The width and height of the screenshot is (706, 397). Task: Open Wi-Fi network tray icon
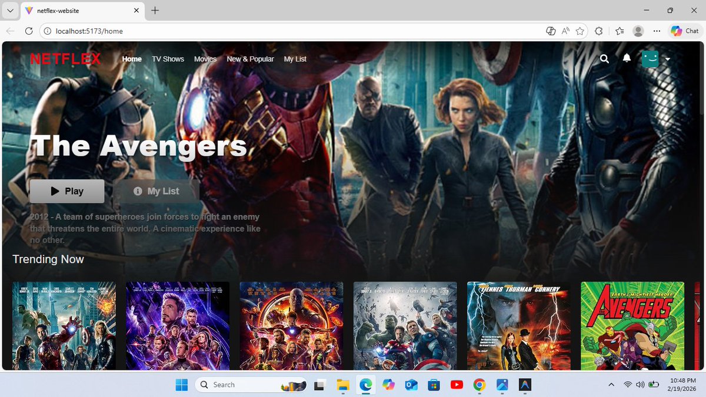tap(628, 385)
